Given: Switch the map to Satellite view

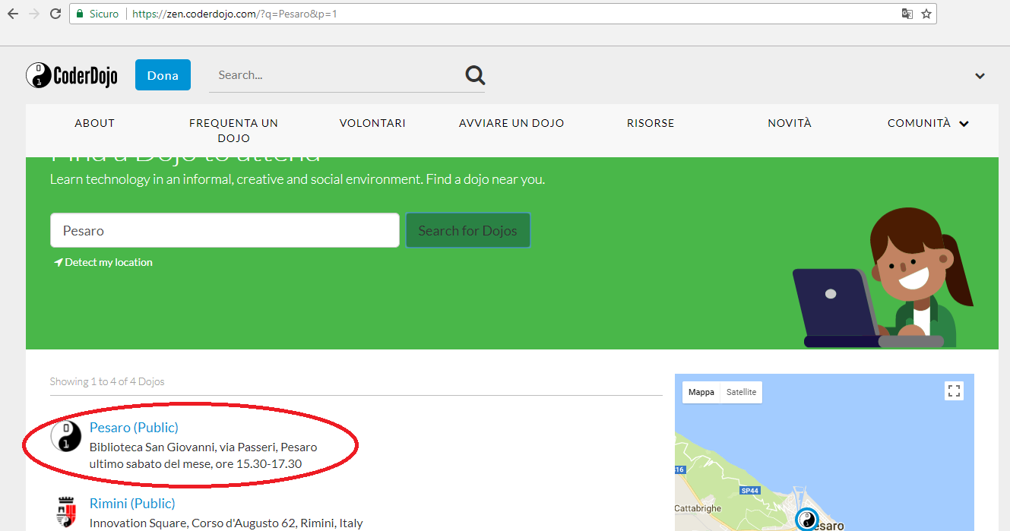Looking at the screenshot, I should click(741, 392).
